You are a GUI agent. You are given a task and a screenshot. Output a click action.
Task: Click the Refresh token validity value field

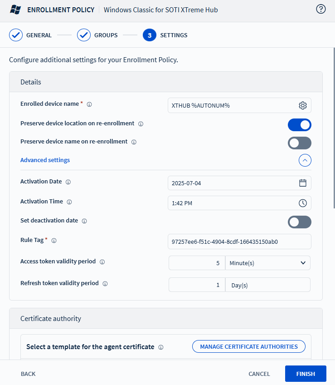pos(196,285)
